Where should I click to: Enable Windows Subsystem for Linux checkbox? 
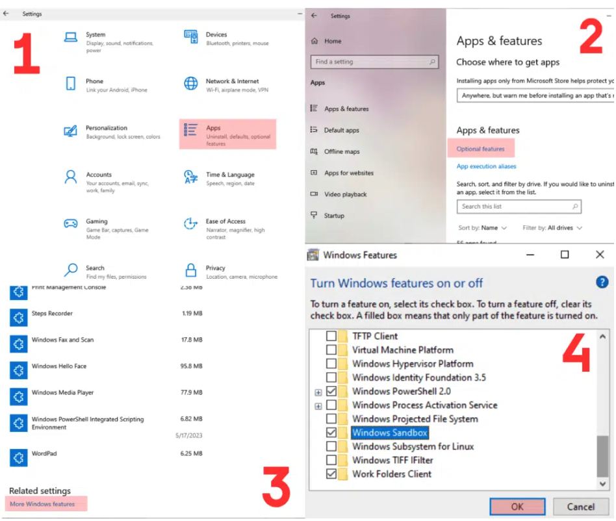331,446
